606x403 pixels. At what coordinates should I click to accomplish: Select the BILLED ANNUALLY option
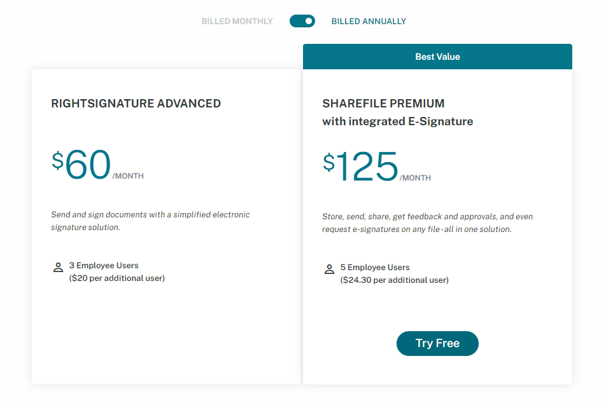pos(368,21)
